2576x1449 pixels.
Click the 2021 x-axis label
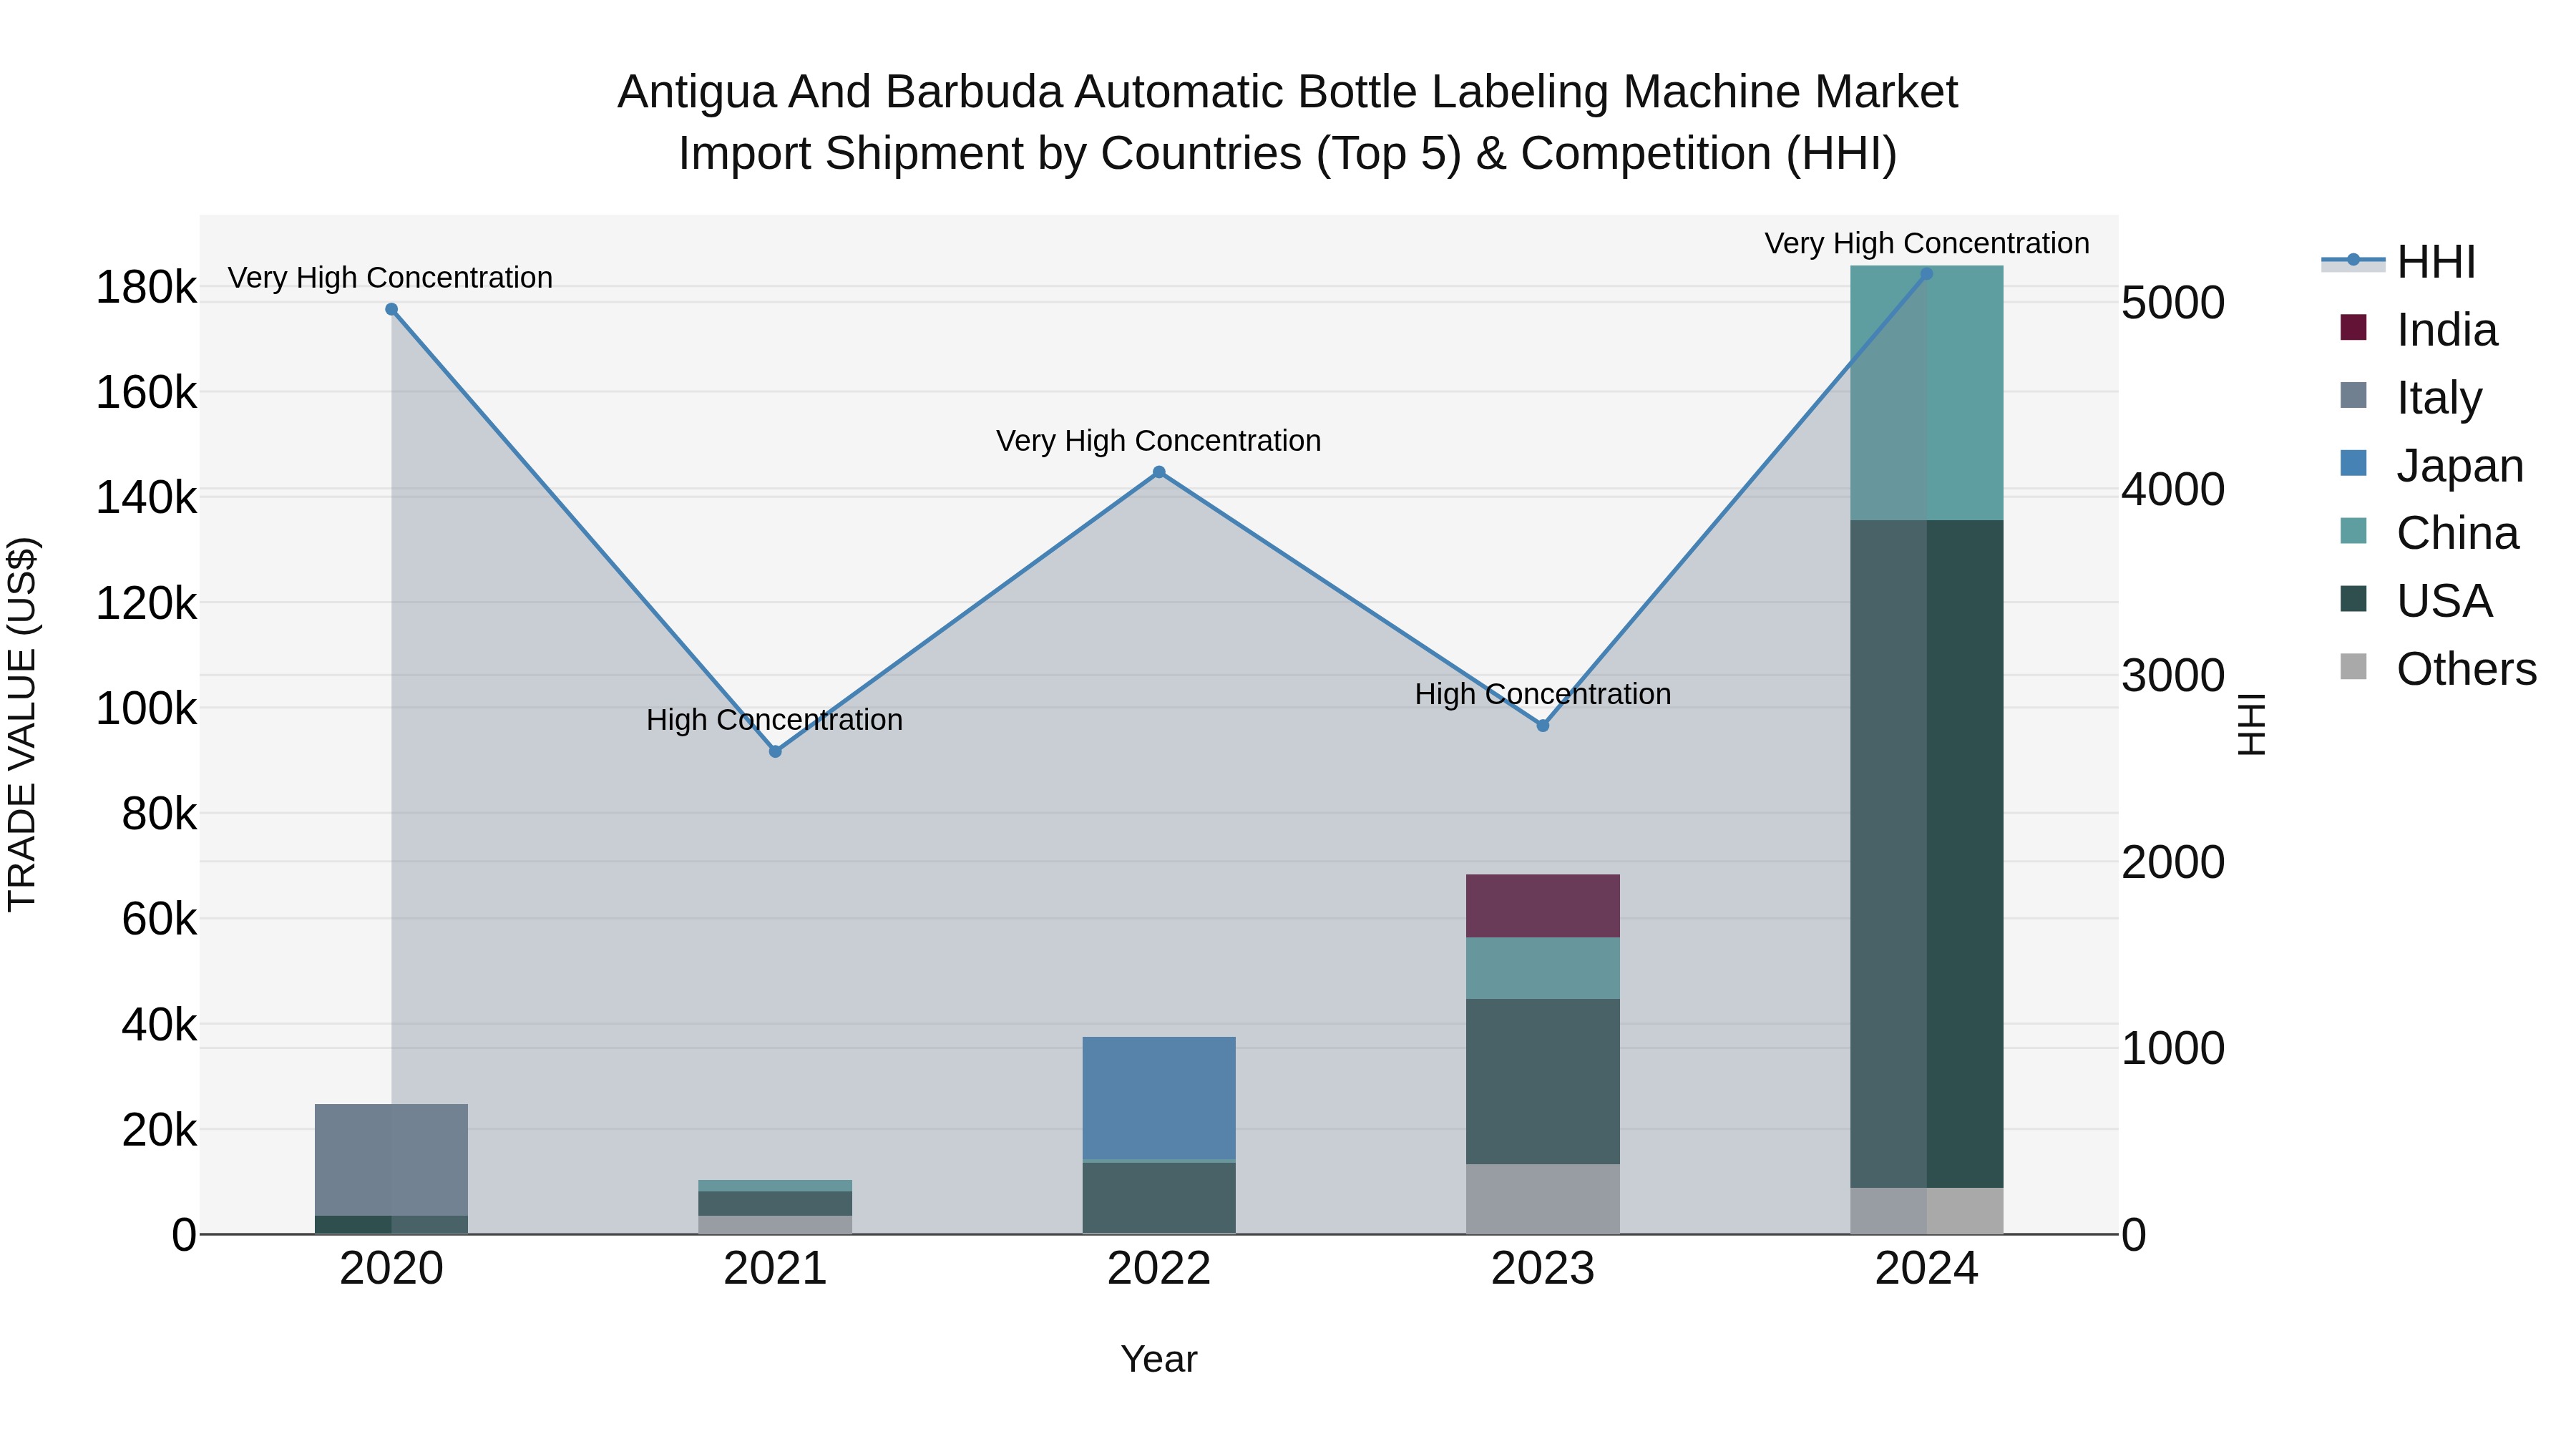pyautogui.click(x=775, y=1269)
